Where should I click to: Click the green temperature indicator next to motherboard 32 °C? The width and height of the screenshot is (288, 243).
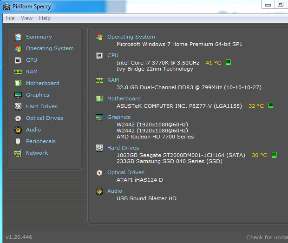[x=271, y=105]
